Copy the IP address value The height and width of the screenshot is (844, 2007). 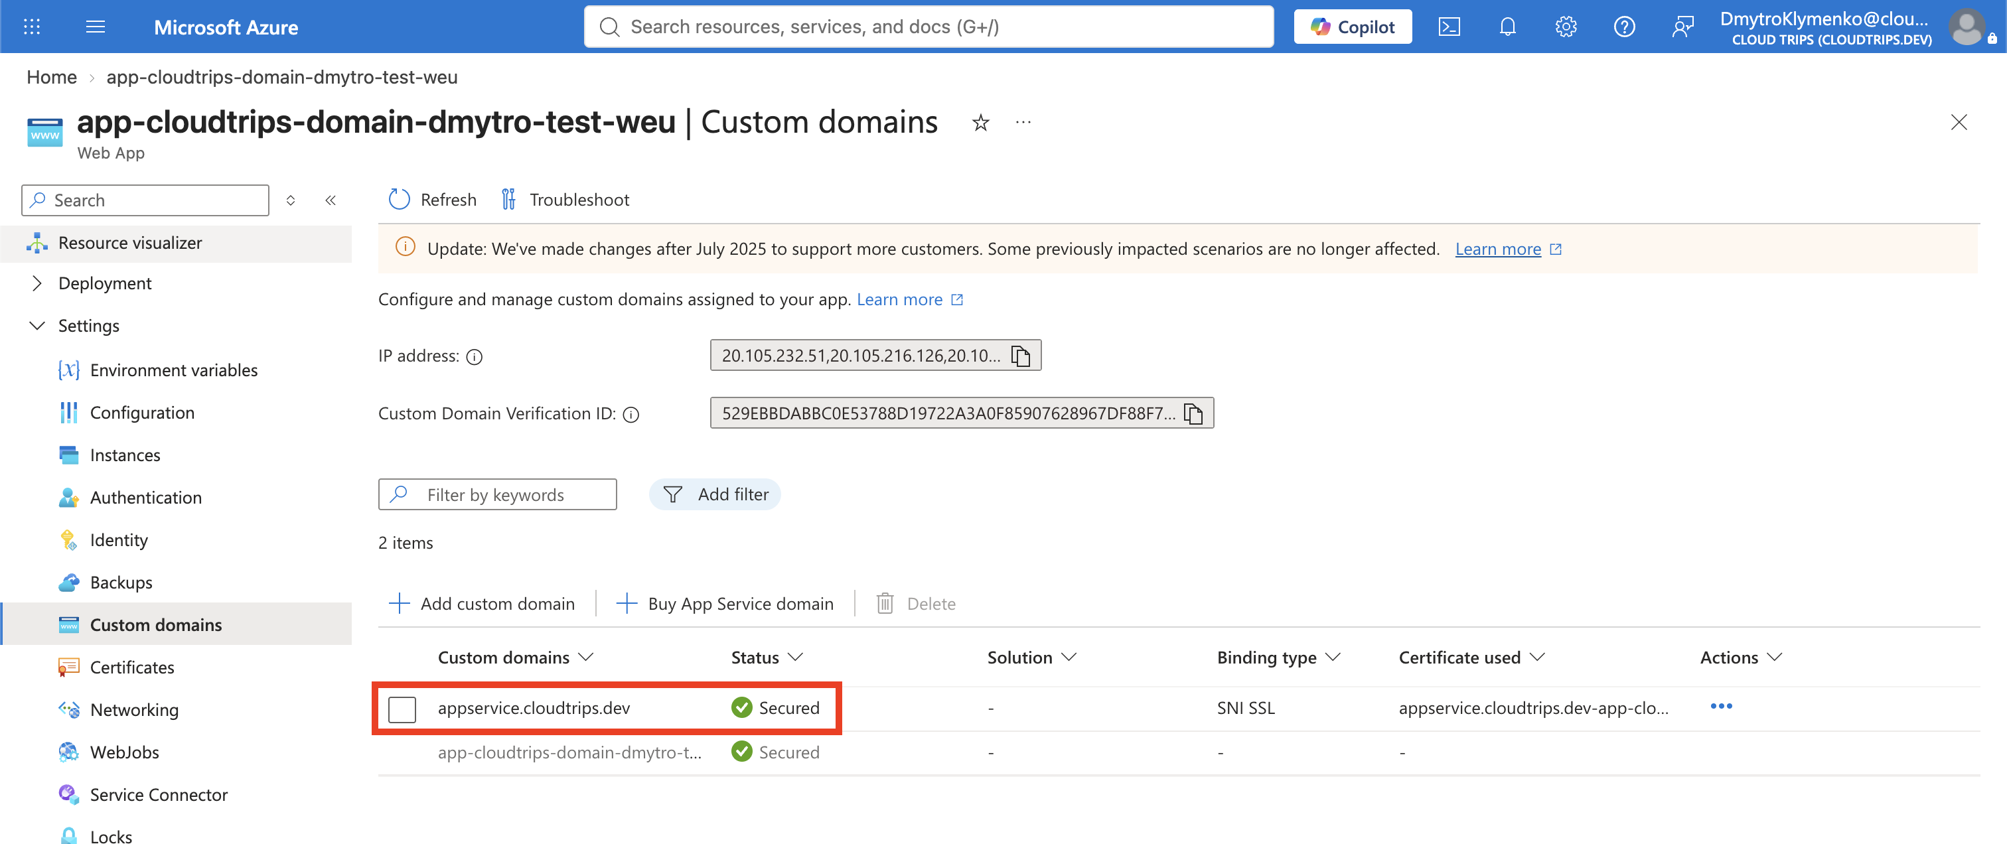[x=1021, y=356]
